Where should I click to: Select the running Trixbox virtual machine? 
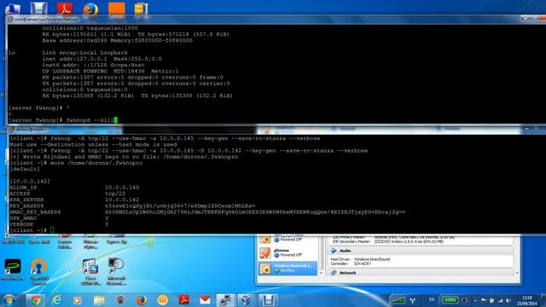coord(288,268)
